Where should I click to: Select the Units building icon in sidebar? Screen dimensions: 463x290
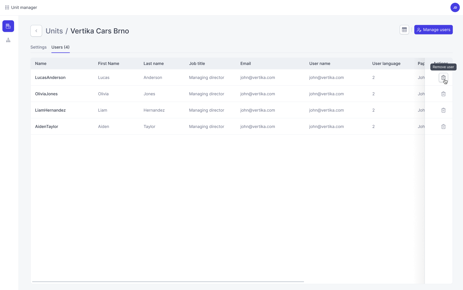coord(8,26)
